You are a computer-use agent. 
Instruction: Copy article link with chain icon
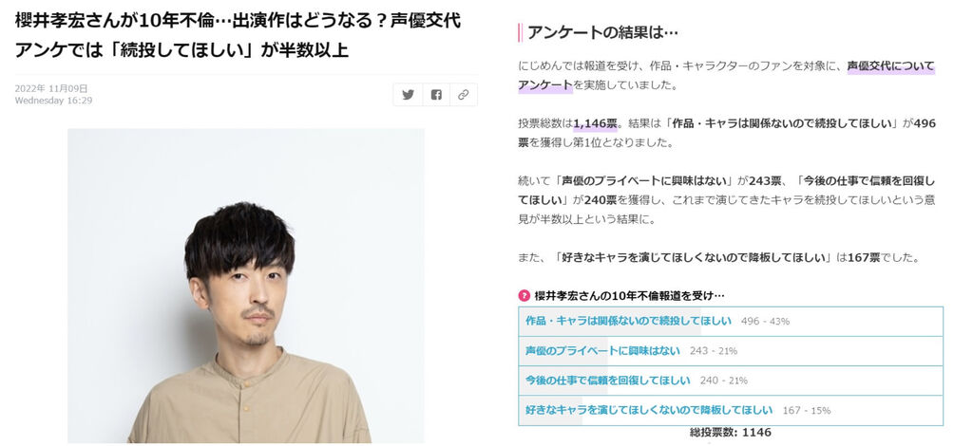464,95
